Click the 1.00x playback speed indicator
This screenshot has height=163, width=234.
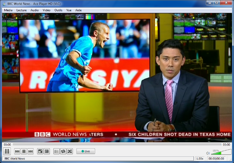click(x=200, y=159)
